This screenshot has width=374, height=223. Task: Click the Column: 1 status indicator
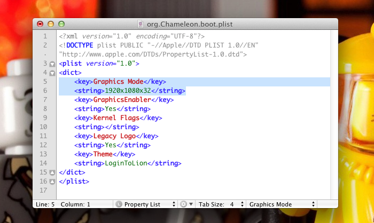[75, 204]
